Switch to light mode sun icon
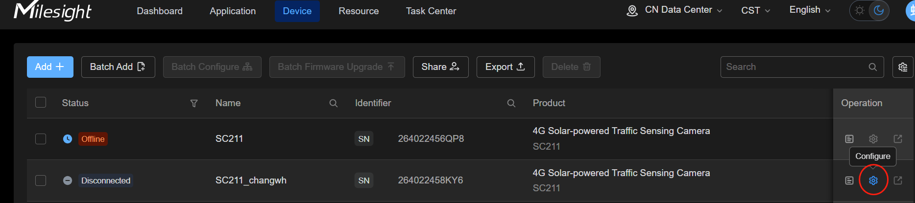915x203 pixels. click(860, 10)
